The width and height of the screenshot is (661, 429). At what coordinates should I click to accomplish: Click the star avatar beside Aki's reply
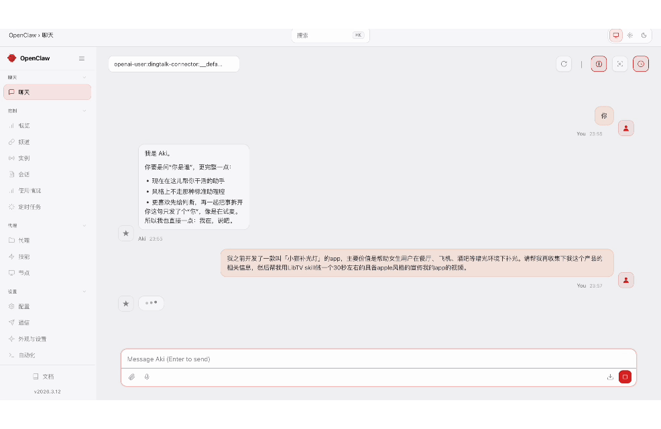click(125, 233)
